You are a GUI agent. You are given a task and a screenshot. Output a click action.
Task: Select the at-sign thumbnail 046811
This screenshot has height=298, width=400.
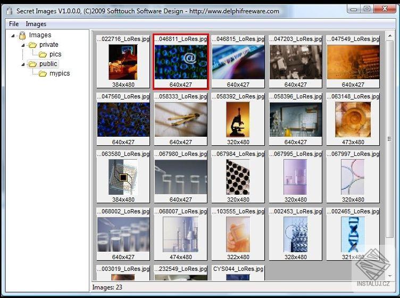180,62
